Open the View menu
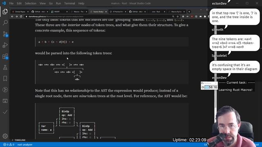262x147 pixels. (x=43, y=3)
